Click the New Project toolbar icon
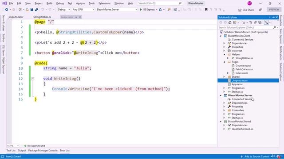 click(x=20, y=10)
